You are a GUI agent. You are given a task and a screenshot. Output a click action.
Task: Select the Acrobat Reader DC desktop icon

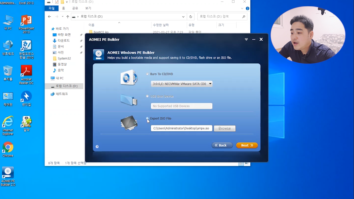point(26,75)
